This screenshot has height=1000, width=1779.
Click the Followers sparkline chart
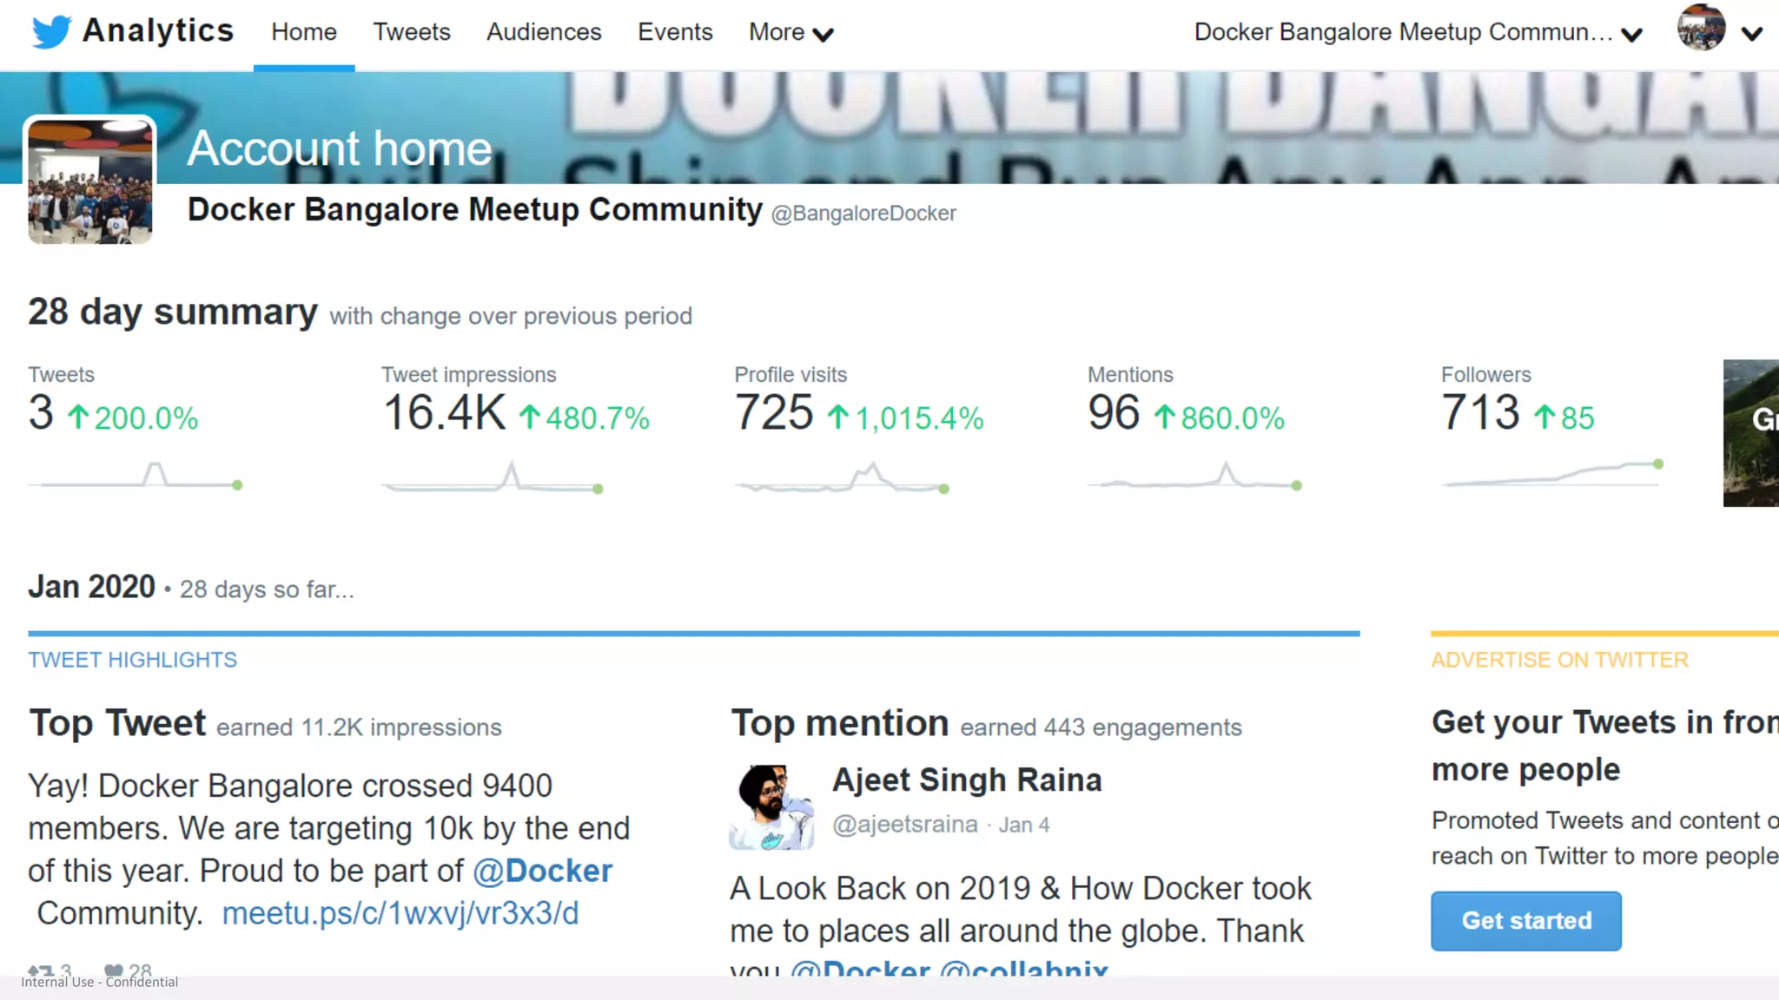(x=1552, y=474)
